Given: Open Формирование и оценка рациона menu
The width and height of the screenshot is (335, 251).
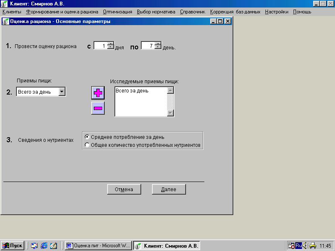Looking at the screenshot, I should (62, 12).
